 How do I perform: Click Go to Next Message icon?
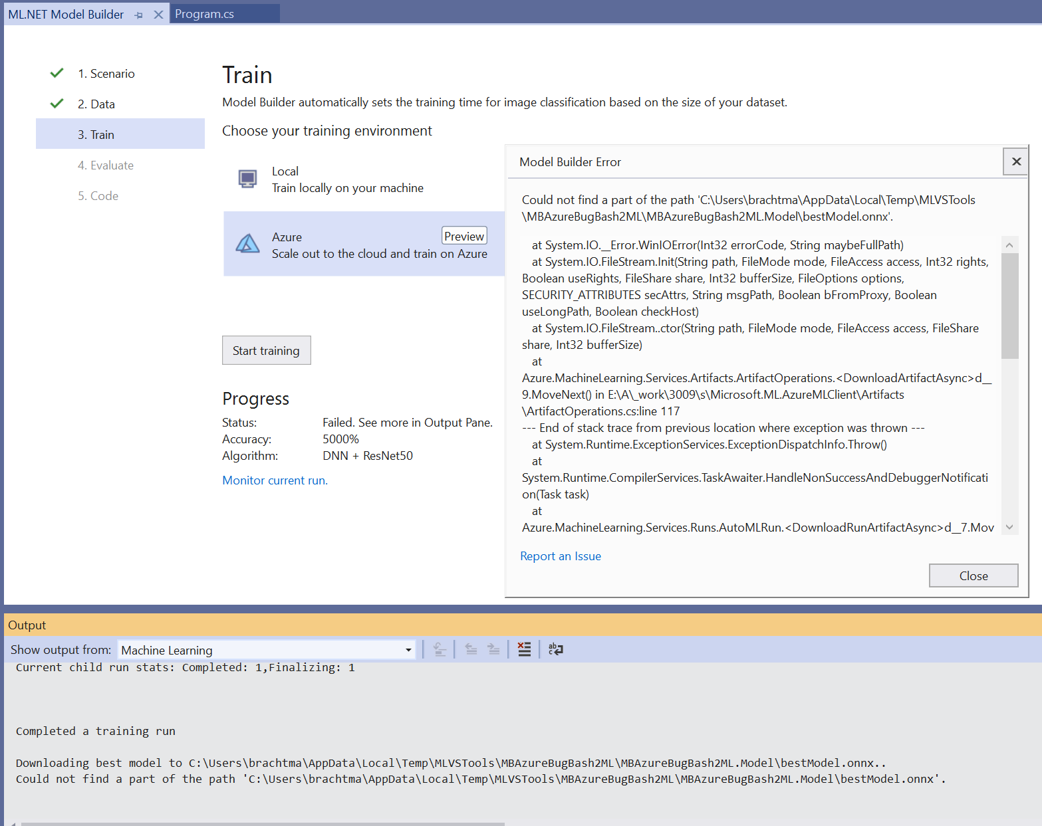[x=493, y=649]
